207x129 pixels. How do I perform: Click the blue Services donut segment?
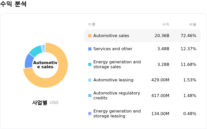tap(29, 62)
